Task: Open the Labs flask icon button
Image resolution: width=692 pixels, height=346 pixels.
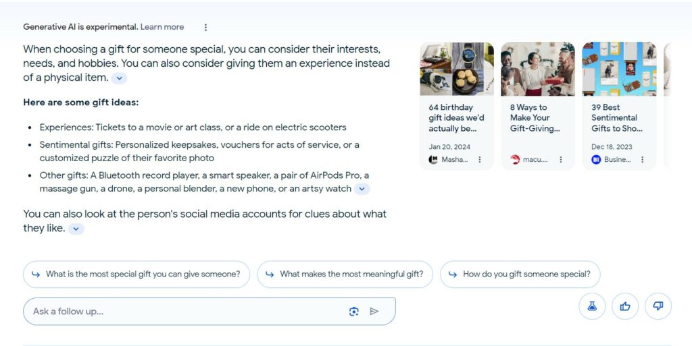Action: [592, 306]
